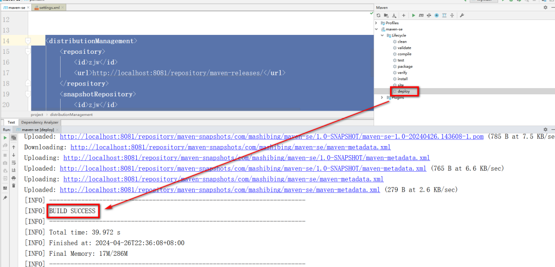
Task: Click green Run Maven Build icon
Action: click(413, 15)
